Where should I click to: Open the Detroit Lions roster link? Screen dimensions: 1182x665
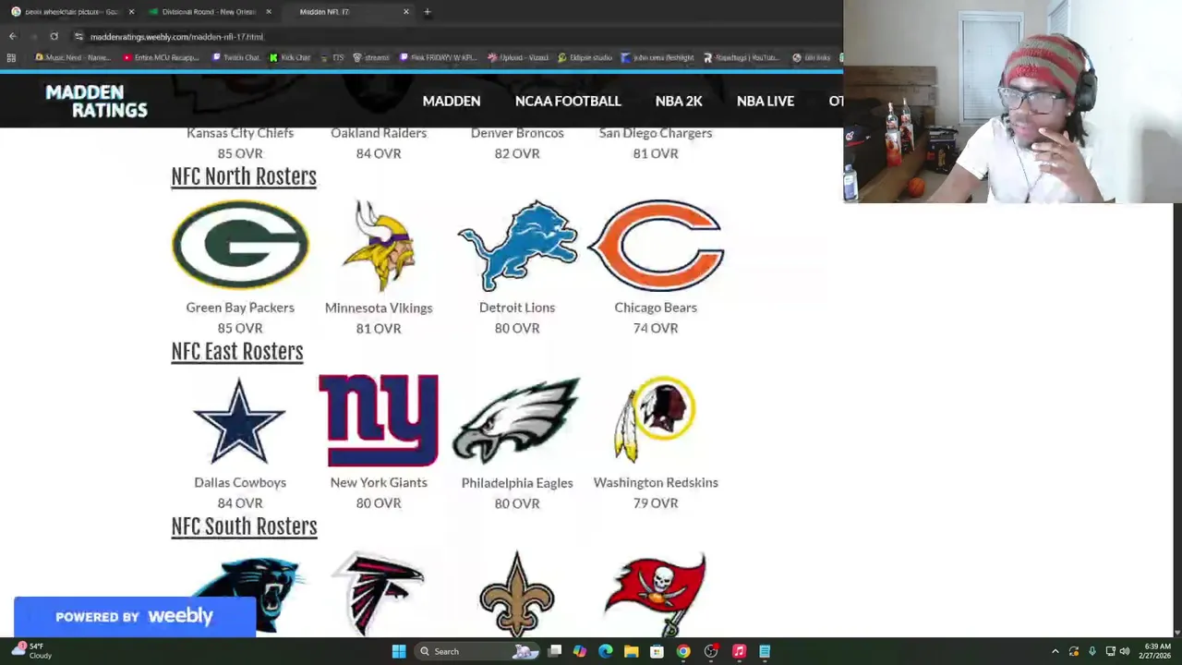point(517,308)
